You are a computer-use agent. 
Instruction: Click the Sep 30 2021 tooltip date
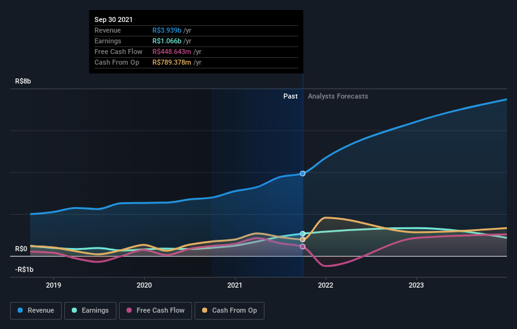[x=113, y=19]
